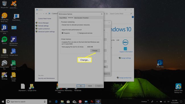Click OK in Performance Options

pyautogui.click(x=81, y=86)
